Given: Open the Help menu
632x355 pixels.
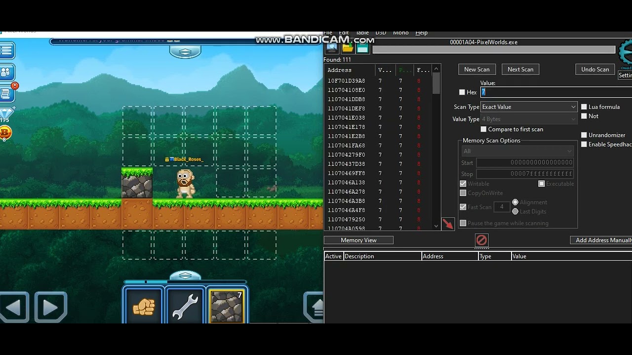Looking at the screenshot, I should click(422, 33).
